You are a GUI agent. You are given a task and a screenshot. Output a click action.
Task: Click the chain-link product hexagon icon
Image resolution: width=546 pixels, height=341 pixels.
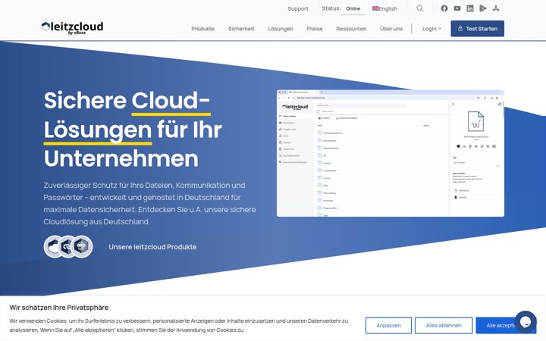coord(67,247)
